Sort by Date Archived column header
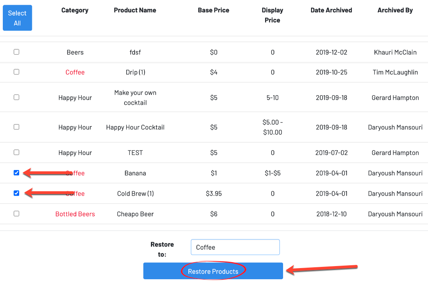The width and height of the screenshot is (428, 284). [x=331, y=10]
